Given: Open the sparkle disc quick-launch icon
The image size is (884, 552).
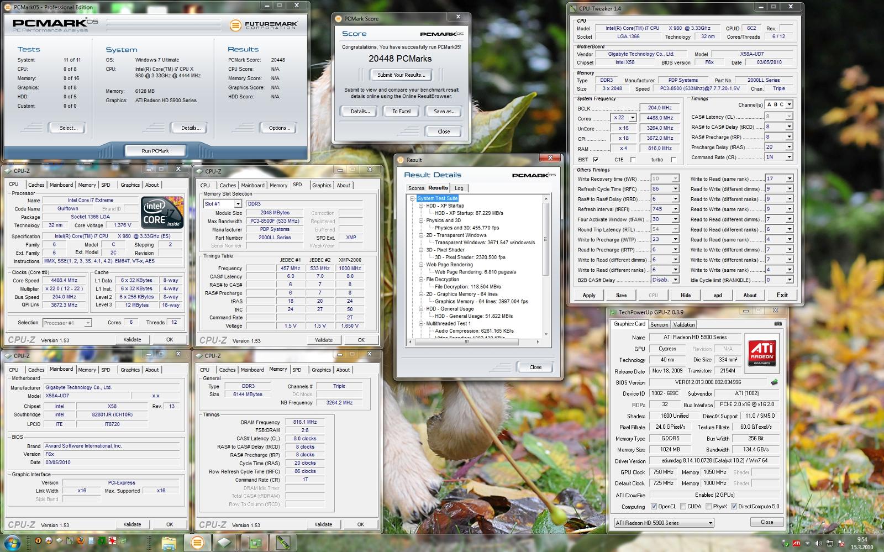Looking at the screenshot, I should [x=49, y=540].
